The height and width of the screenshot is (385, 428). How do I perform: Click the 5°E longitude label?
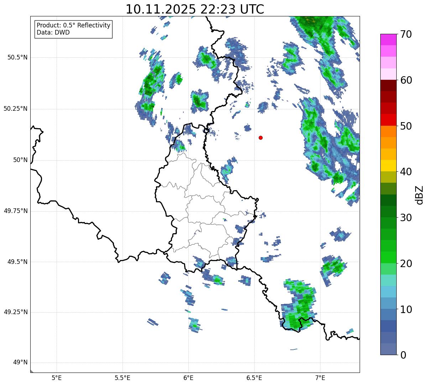pos(57,378)
